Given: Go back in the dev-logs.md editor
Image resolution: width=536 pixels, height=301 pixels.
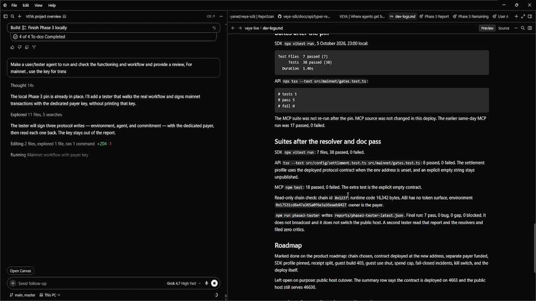Looking at the screenshot, I should (x=233, y=28).
